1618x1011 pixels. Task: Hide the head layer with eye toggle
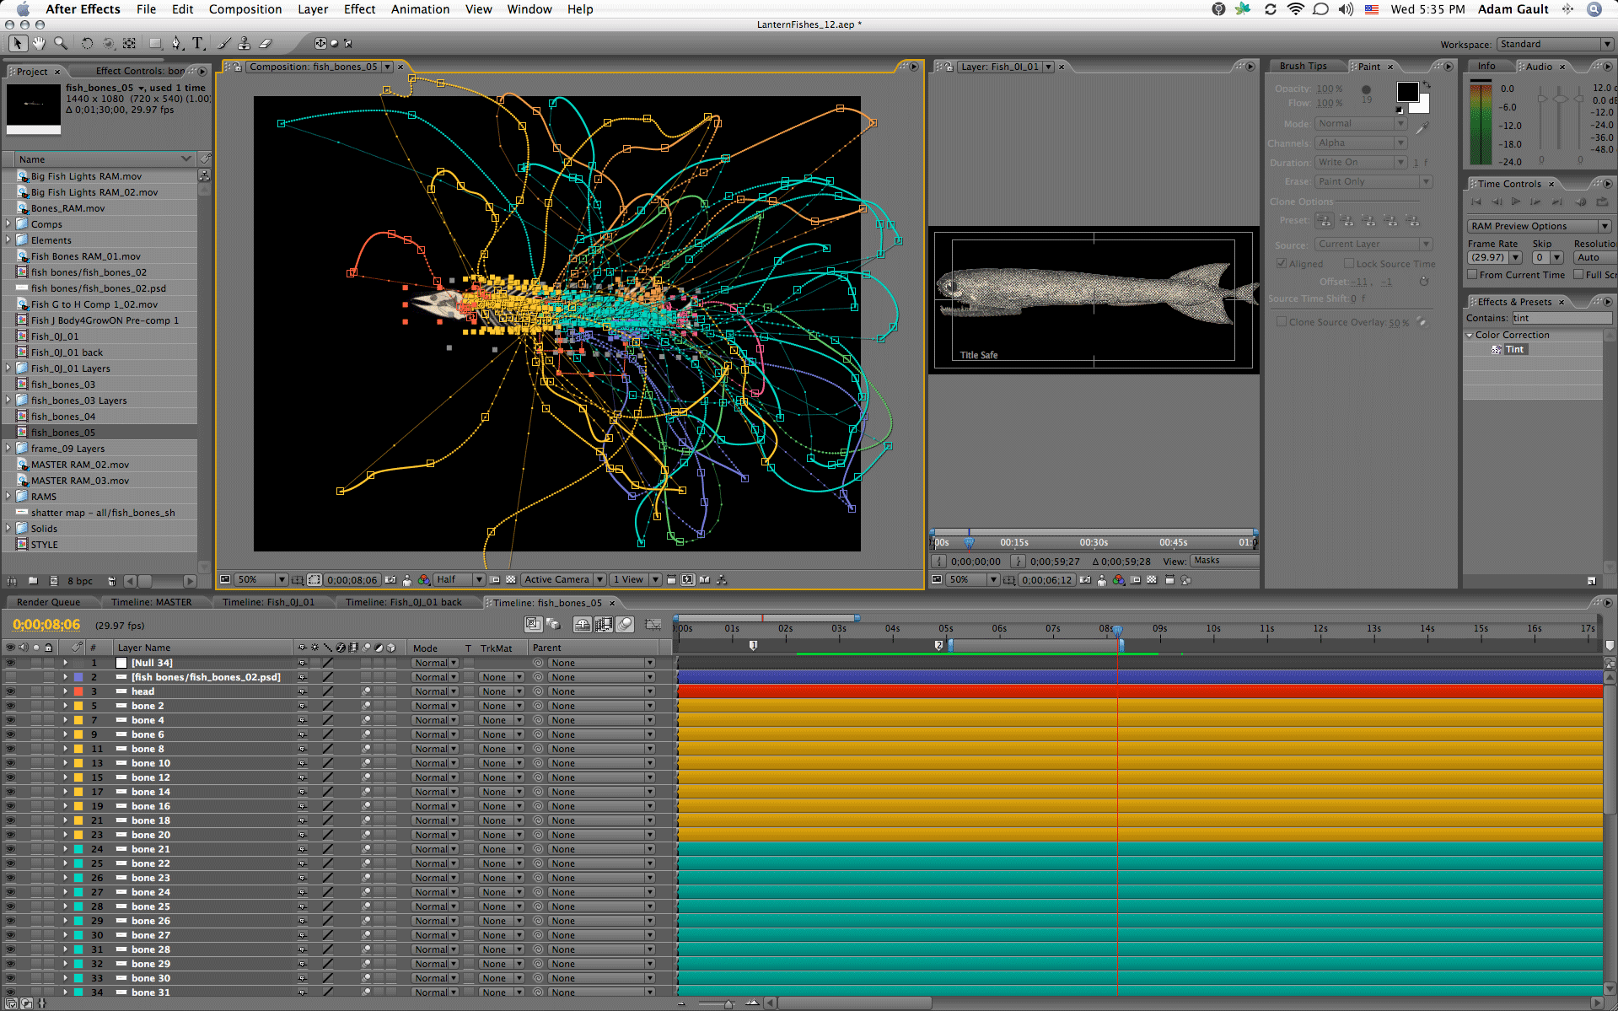click(x=10, y=691)
